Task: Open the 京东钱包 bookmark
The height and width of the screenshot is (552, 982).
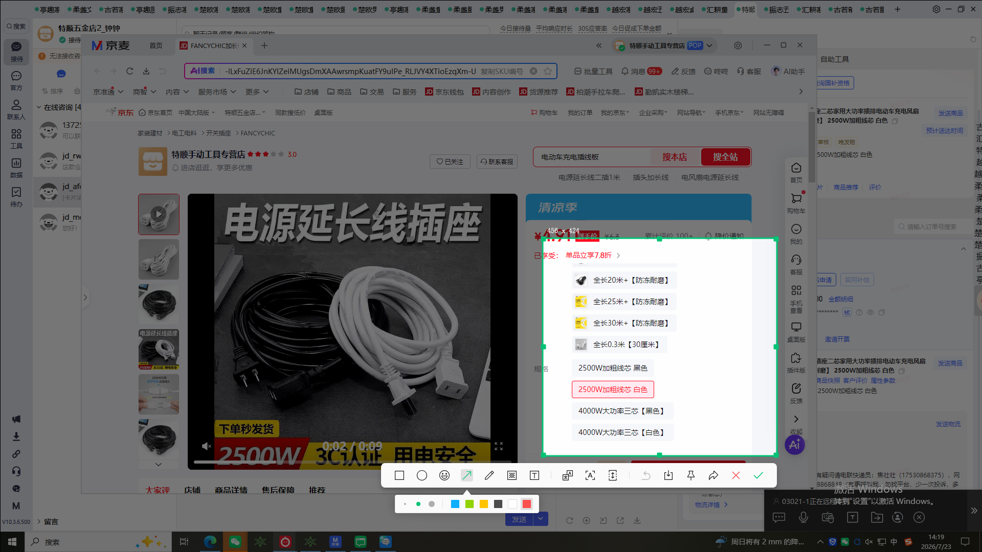Action: tap(444, 92)
